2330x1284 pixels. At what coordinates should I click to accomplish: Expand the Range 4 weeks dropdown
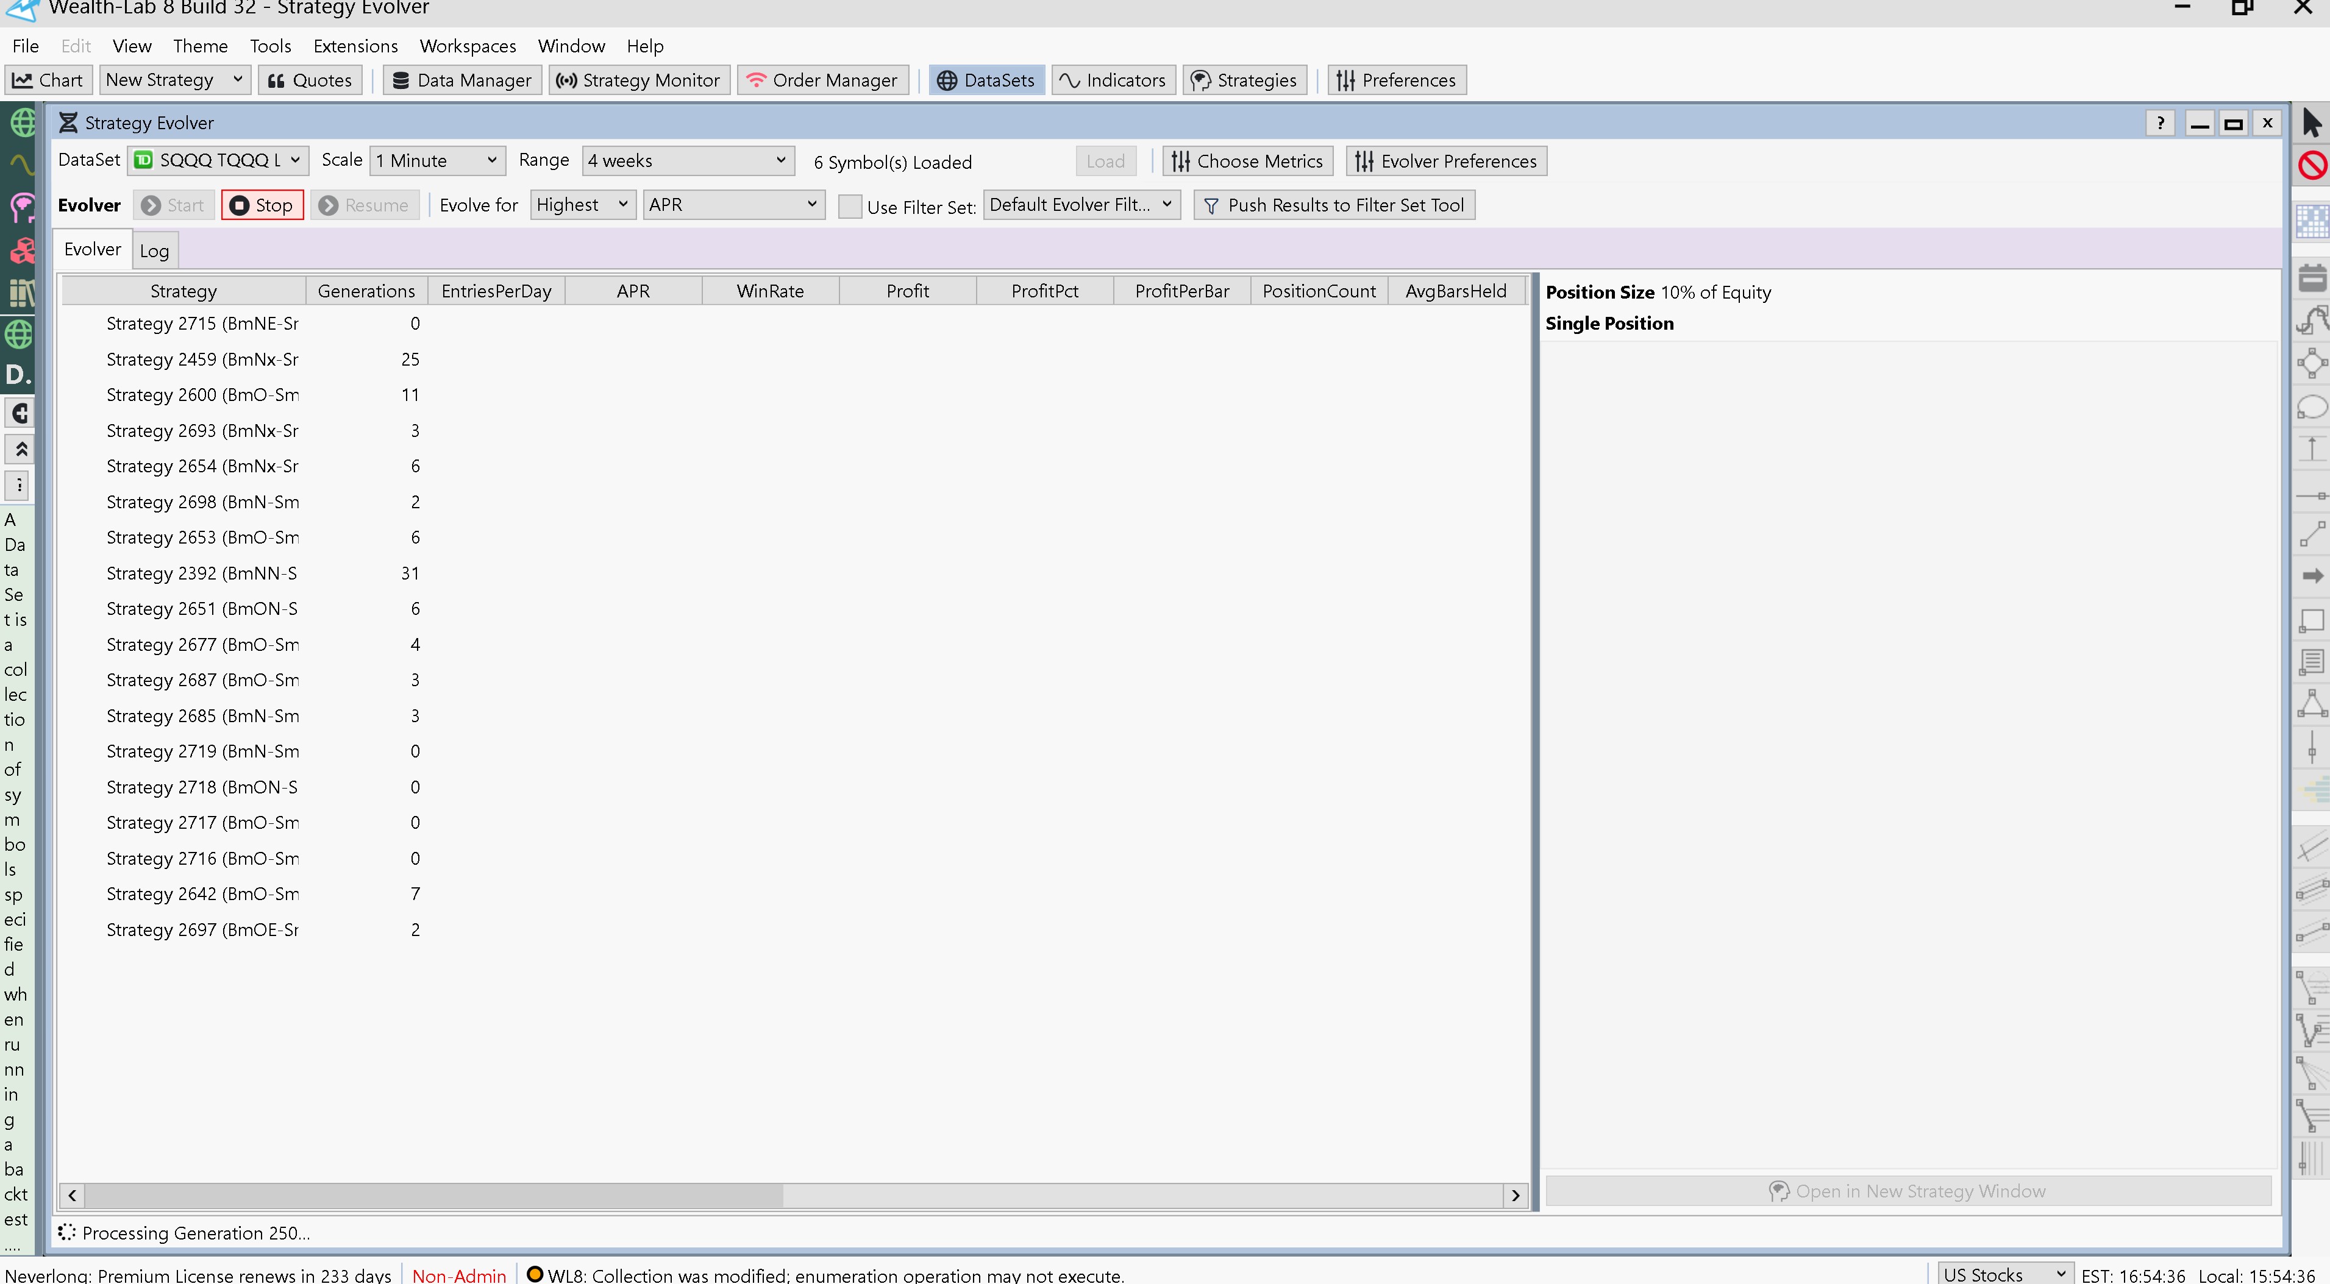tap(688, 161)
